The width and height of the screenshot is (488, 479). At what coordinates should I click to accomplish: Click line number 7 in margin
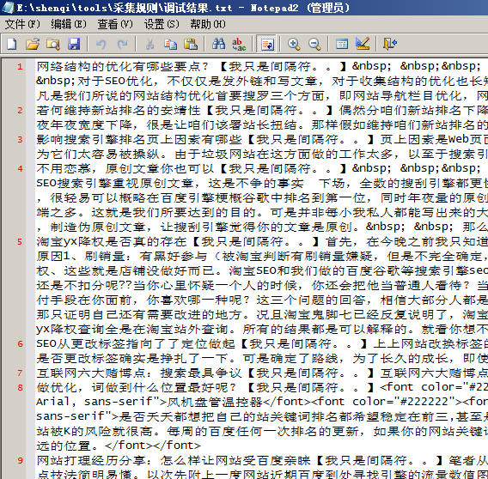(x=20, y=373)
